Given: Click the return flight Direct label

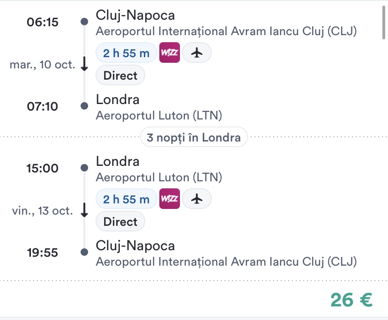Looking at the screenshot, I should [120, 222].
